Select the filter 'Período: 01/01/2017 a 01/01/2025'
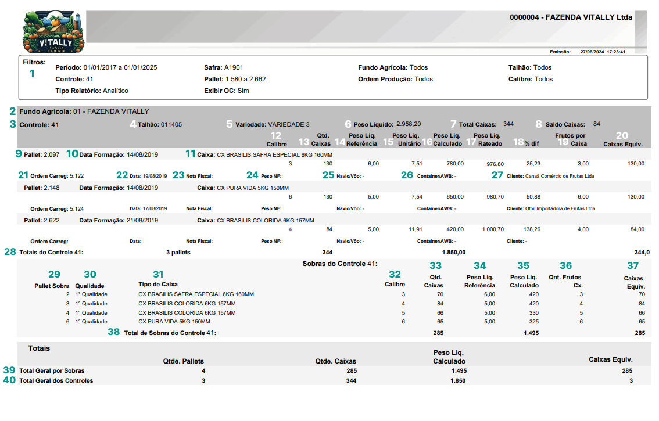Image resolution: width=659 pixels, height=421 pixels. (x=106, y=67)
